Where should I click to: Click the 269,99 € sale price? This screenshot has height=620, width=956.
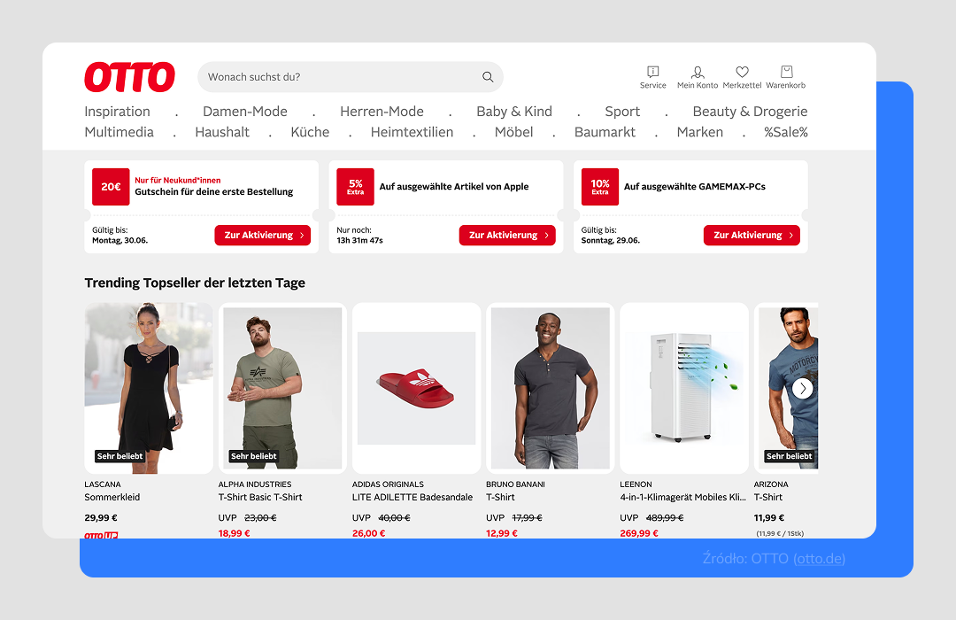tap(639, 533)
